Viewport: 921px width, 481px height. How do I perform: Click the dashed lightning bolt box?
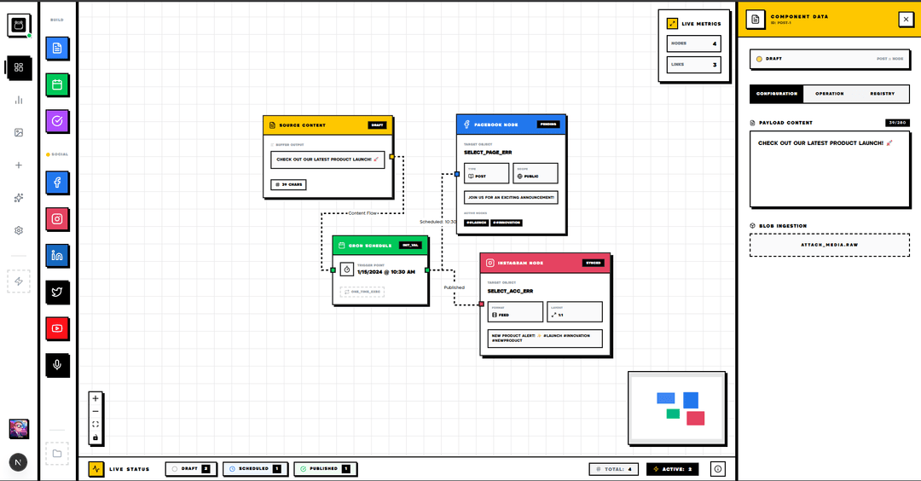(x=19, y=281)
